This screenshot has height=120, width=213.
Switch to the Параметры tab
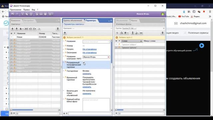(x=91, y=21)
